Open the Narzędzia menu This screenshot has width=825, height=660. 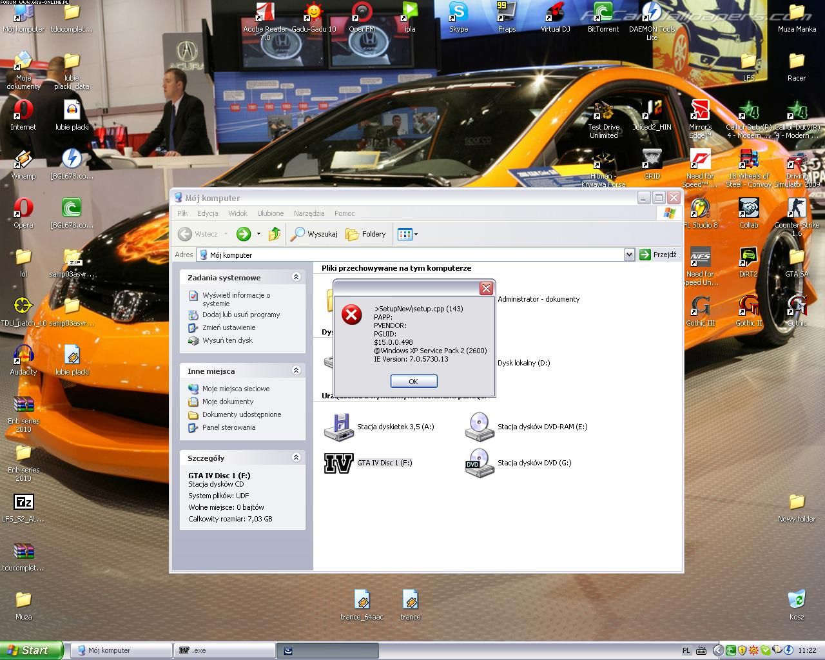309,213
